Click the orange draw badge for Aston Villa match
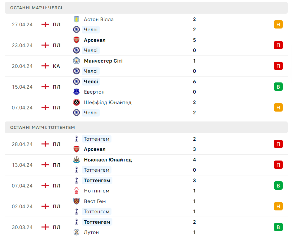This screenshot has width=292, height=238. tap(278, 24)
